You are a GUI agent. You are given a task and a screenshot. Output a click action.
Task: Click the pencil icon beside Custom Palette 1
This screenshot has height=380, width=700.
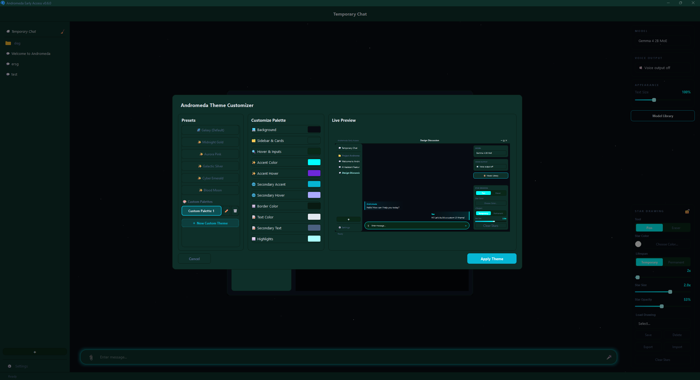(x=226, y=211)
